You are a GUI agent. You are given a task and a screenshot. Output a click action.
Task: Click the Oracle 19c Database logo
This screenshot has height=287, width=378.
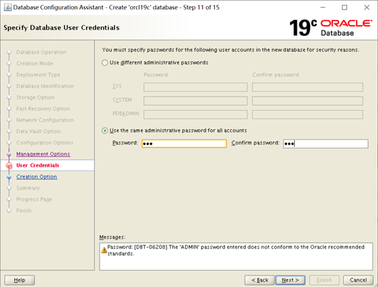pos(330,28)
